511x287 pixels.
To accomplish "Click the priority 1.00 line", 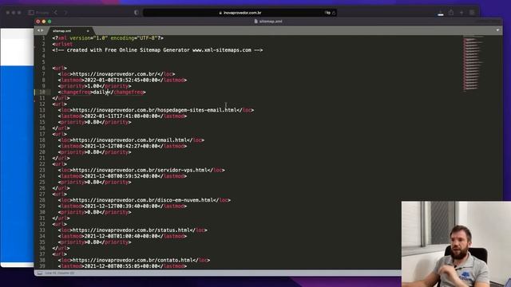I will pyautogui.click(x=95, y=86).
